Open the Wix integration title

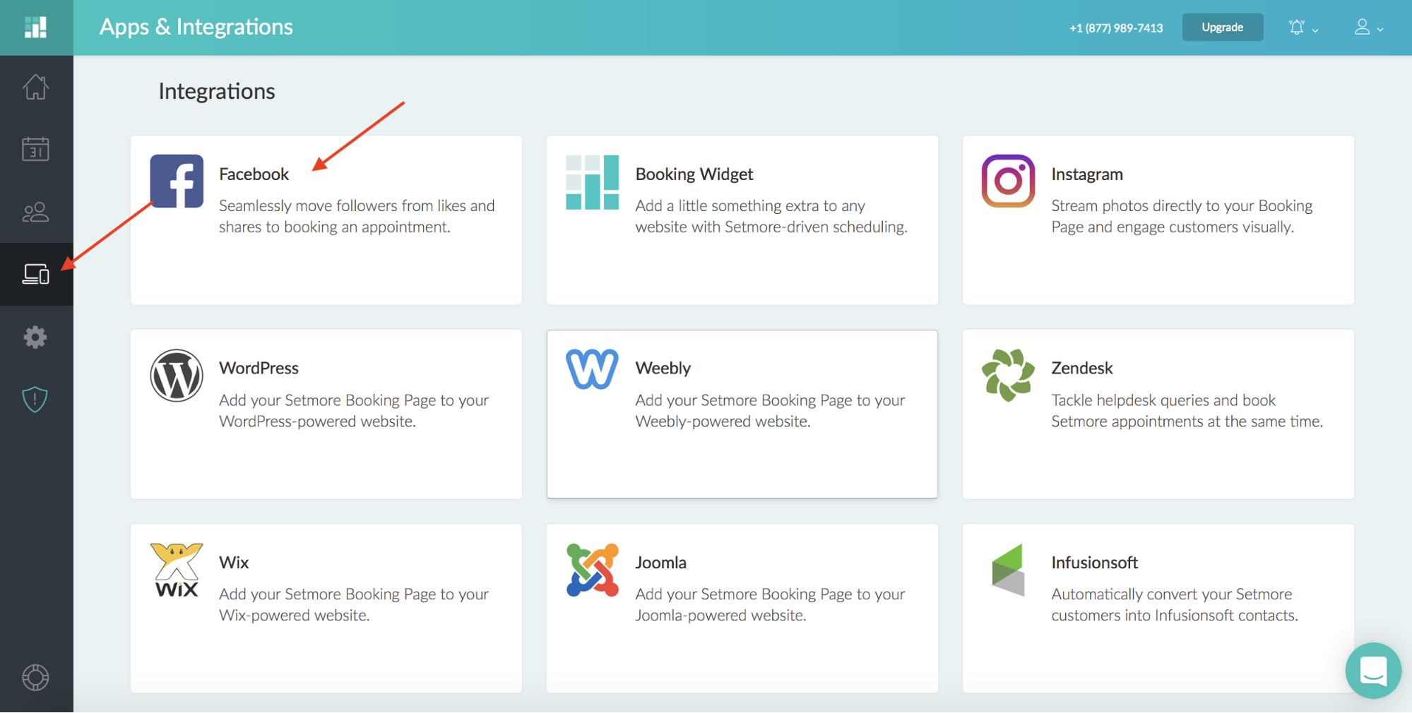point(234,563)
